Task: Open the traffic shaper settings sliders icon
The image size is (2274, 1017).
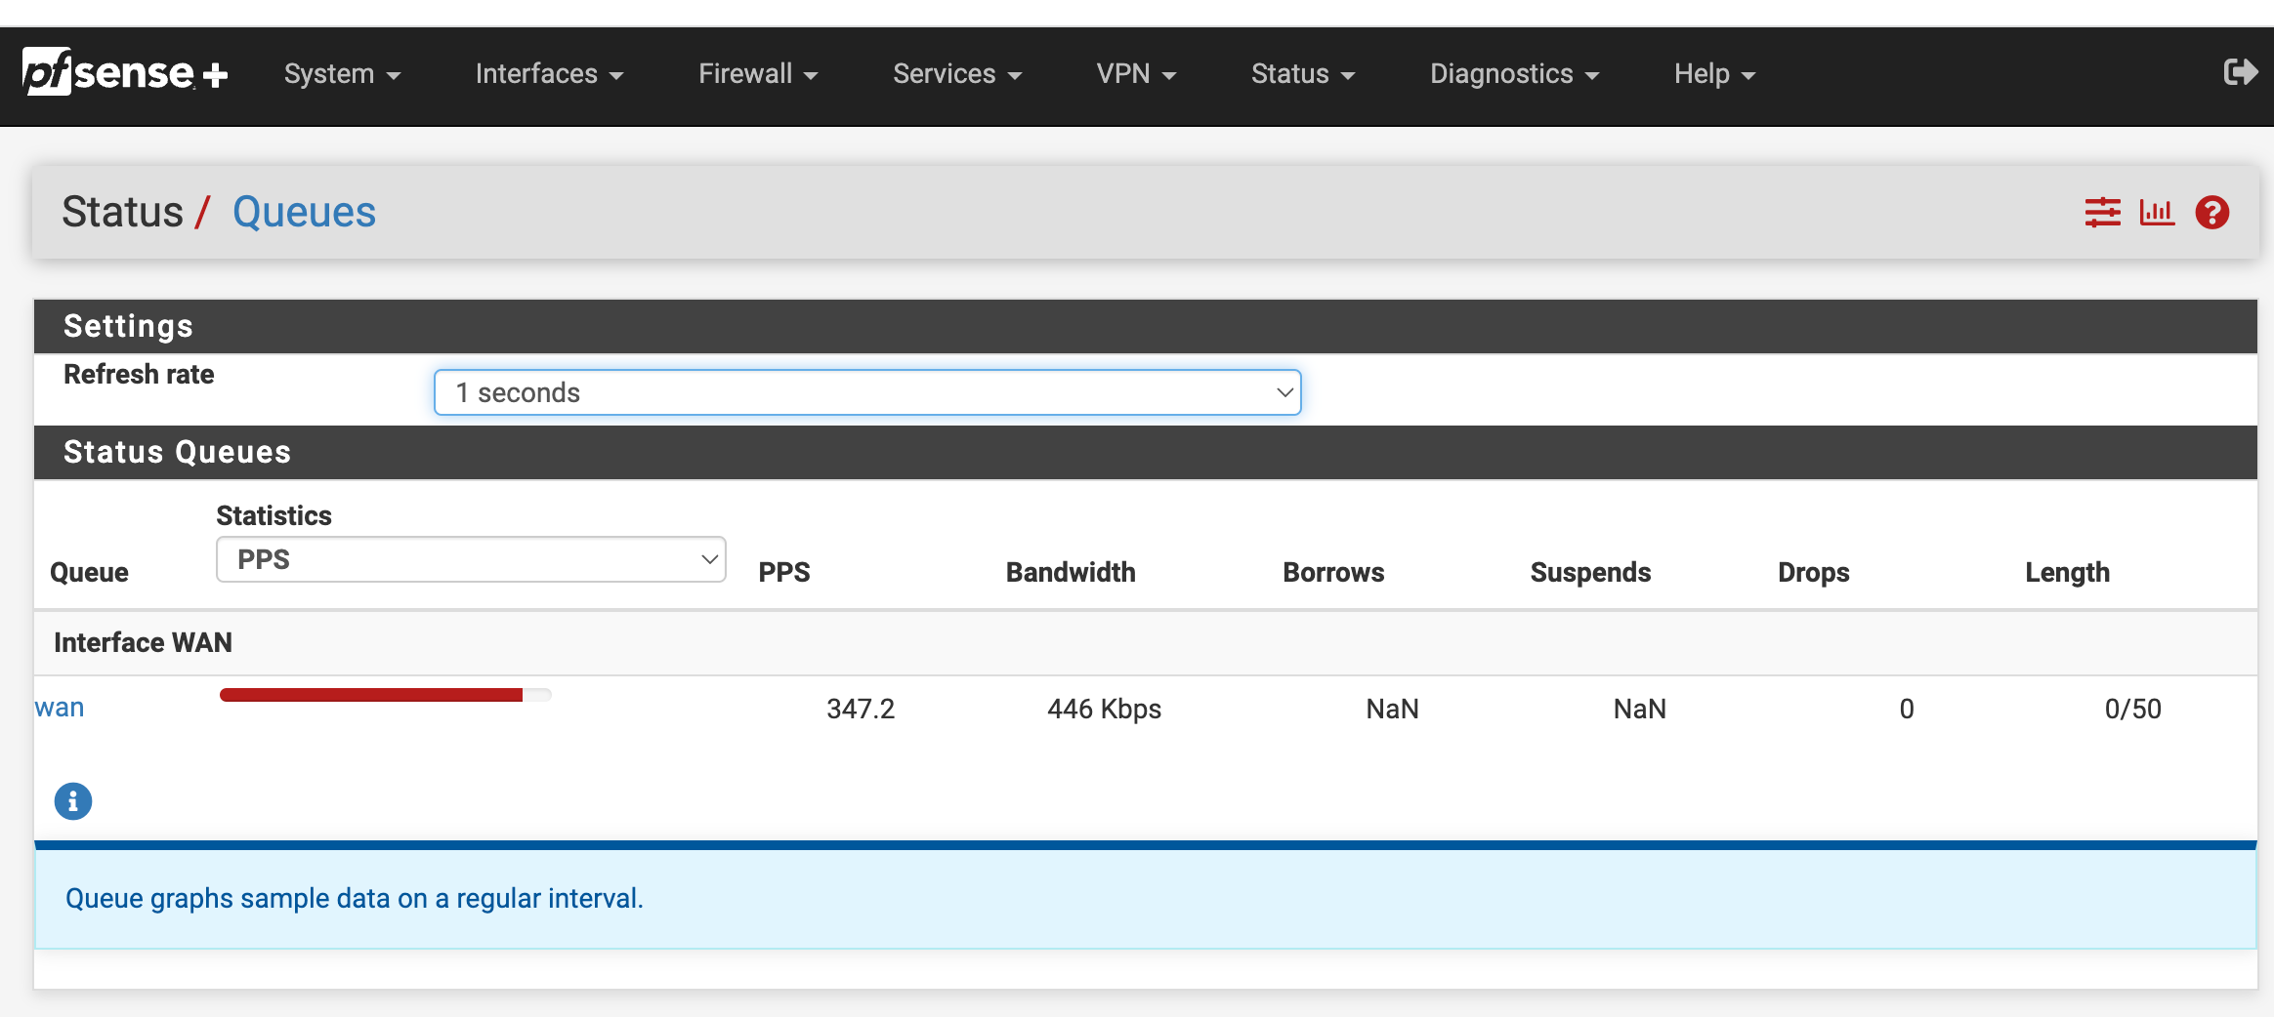Action: pos(2102,212)
